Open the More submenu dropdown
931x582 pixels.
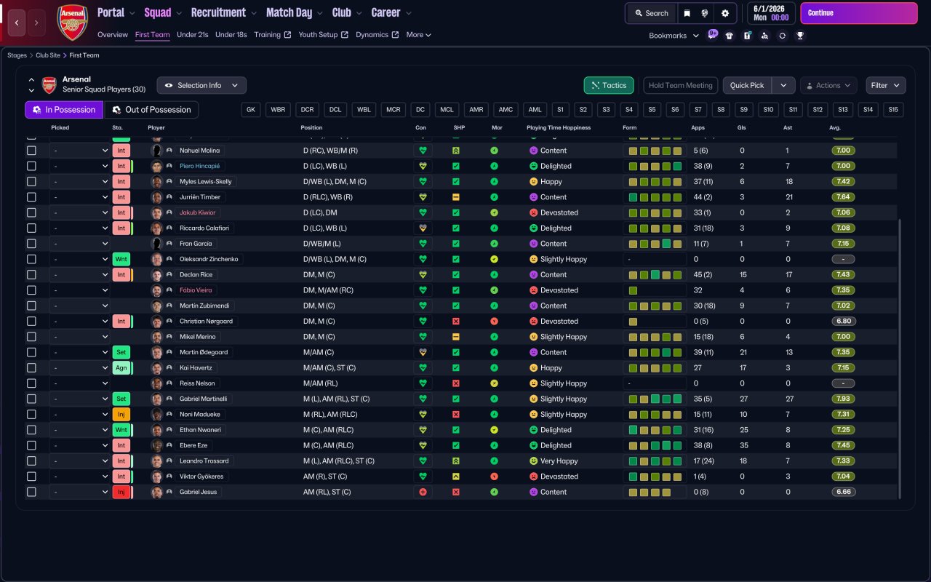419,35
